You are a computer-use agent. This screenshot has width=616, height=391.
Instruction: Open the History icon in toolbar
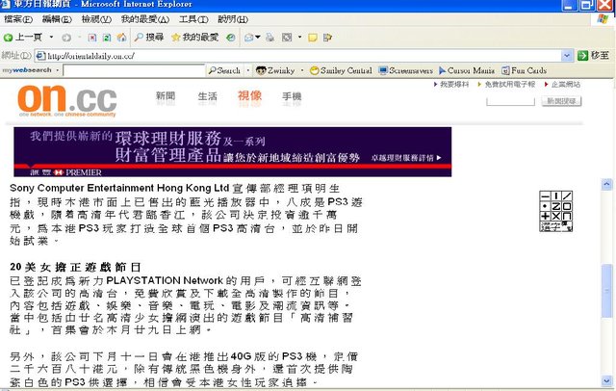(x=231, y=38)
